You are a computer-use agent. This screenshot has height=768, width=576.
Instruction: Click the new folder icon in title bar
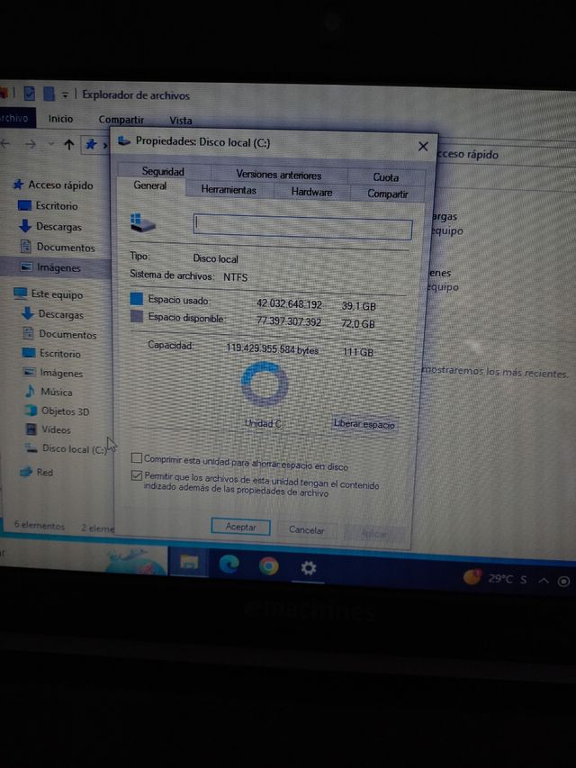pyautogui.click(x=49, y=94)
